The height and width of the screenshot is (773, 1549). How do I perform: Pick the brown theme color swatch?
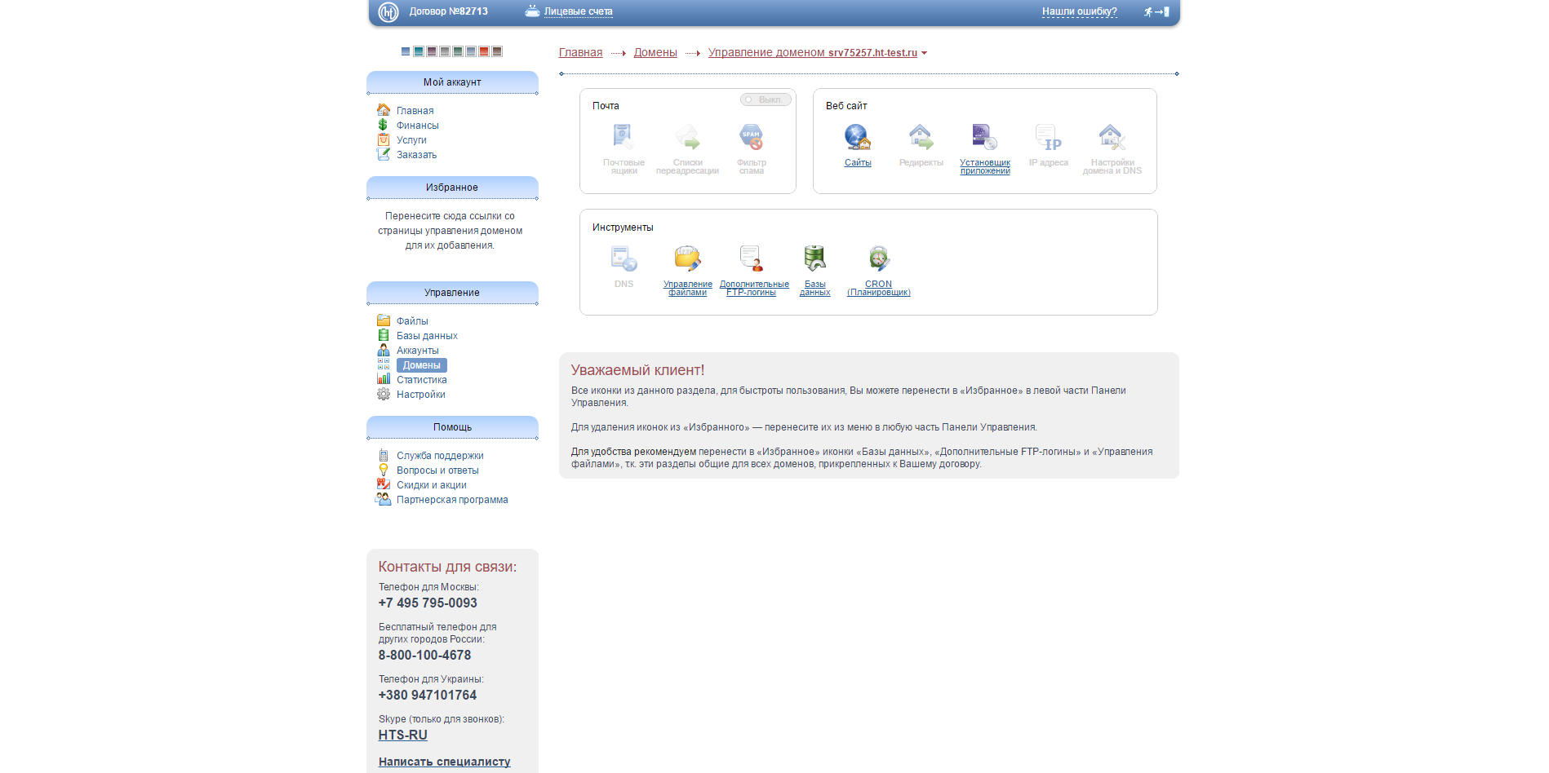[x=497, y=51]
